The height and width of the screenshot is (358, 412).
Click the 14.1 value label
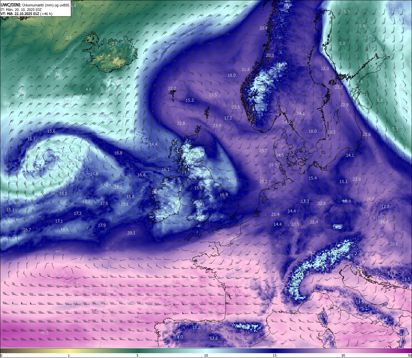point(350,155)
